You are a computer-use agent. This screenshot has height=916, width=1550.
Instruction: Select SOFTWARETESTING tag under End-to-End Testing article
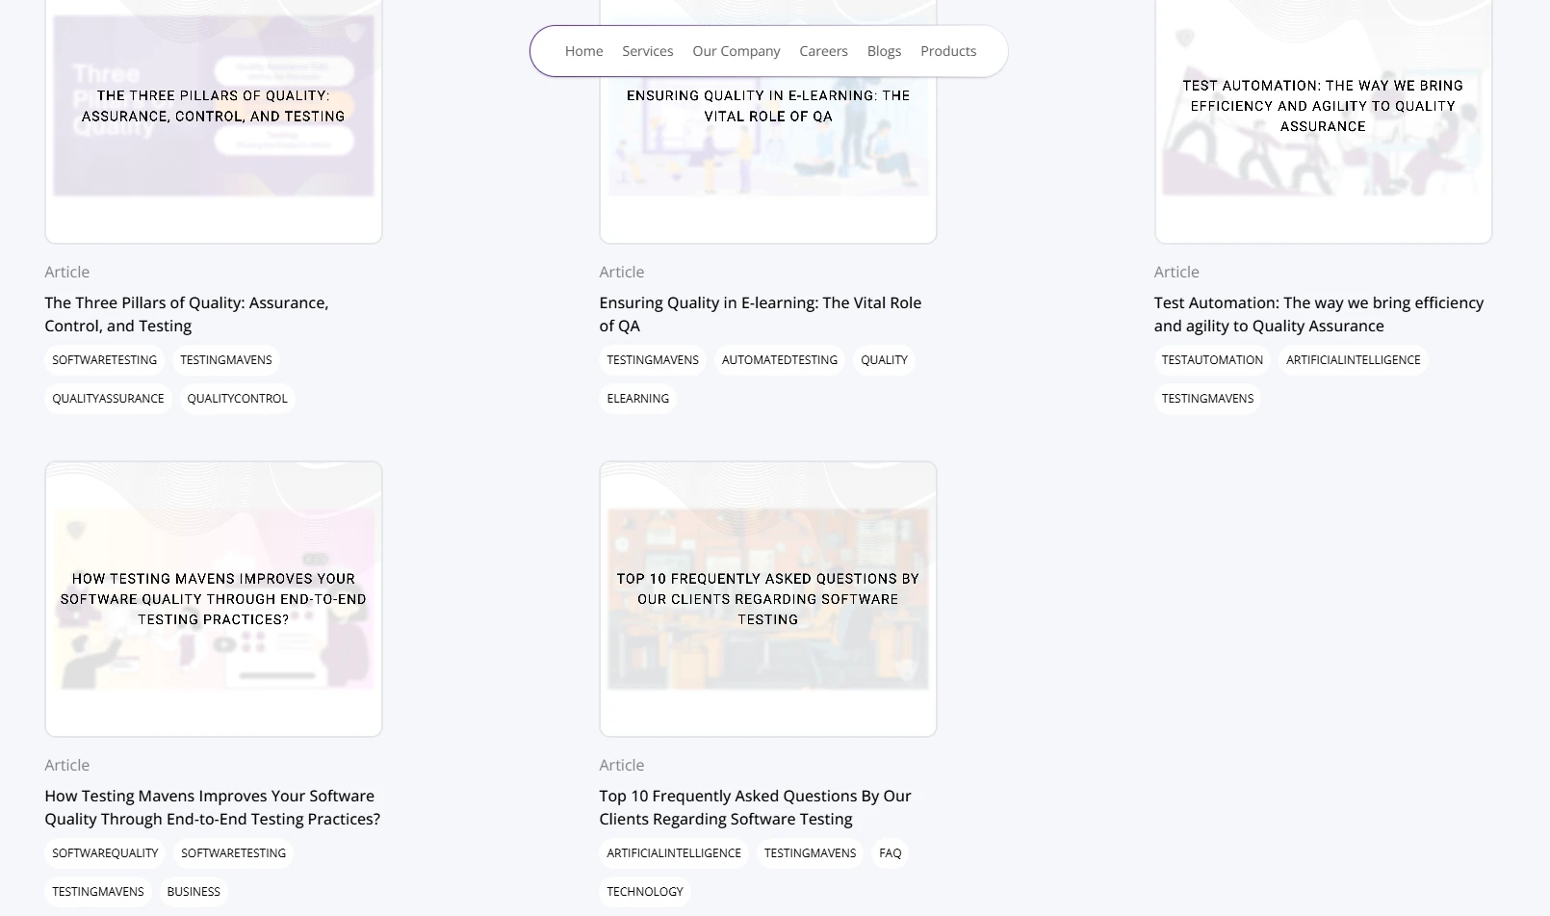(x=233, y=853)
